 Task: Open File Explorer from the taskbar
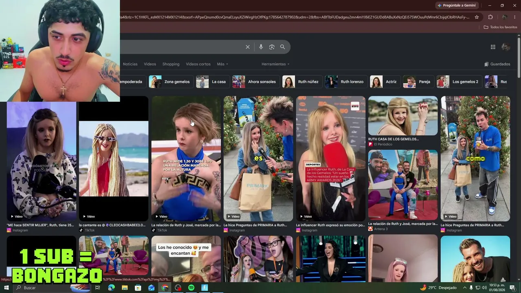click(125, 288)
